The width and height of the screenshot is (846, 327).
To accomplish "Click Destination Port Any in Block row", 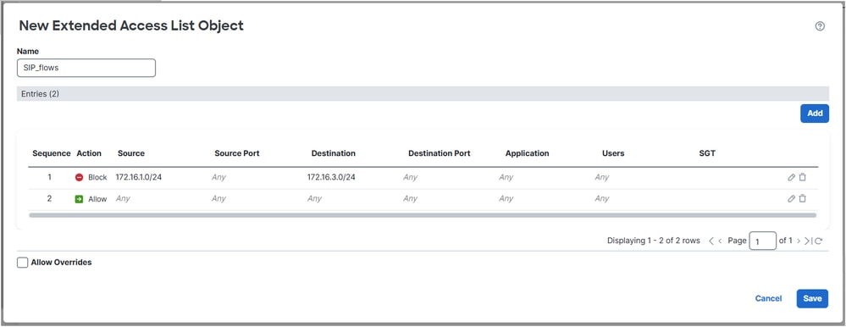I will point(410,177).
